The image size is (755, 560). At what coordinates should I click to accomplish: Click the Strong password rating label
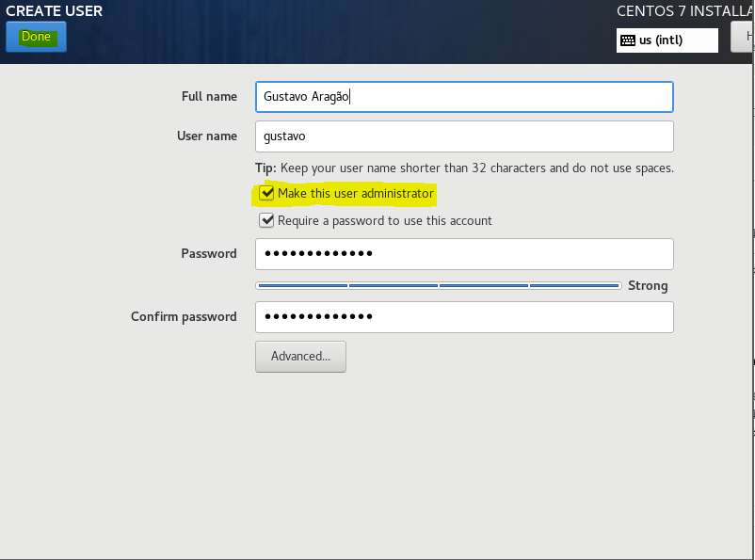[x=648, y=286]
